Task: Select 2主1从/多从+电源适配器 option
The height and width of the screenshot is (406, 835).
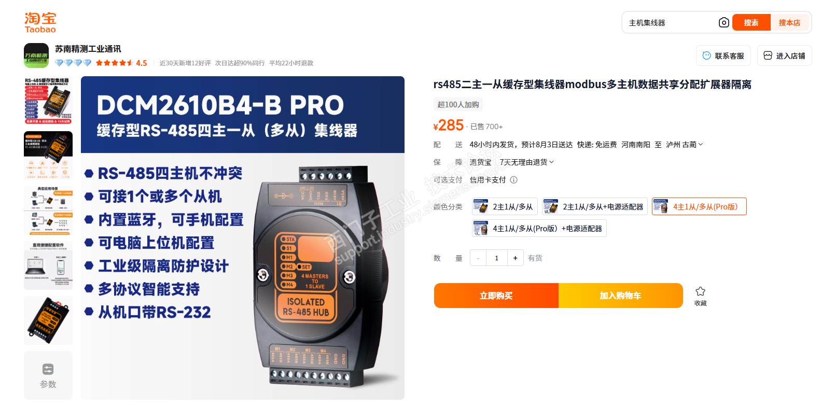Action: coord(595,206)
